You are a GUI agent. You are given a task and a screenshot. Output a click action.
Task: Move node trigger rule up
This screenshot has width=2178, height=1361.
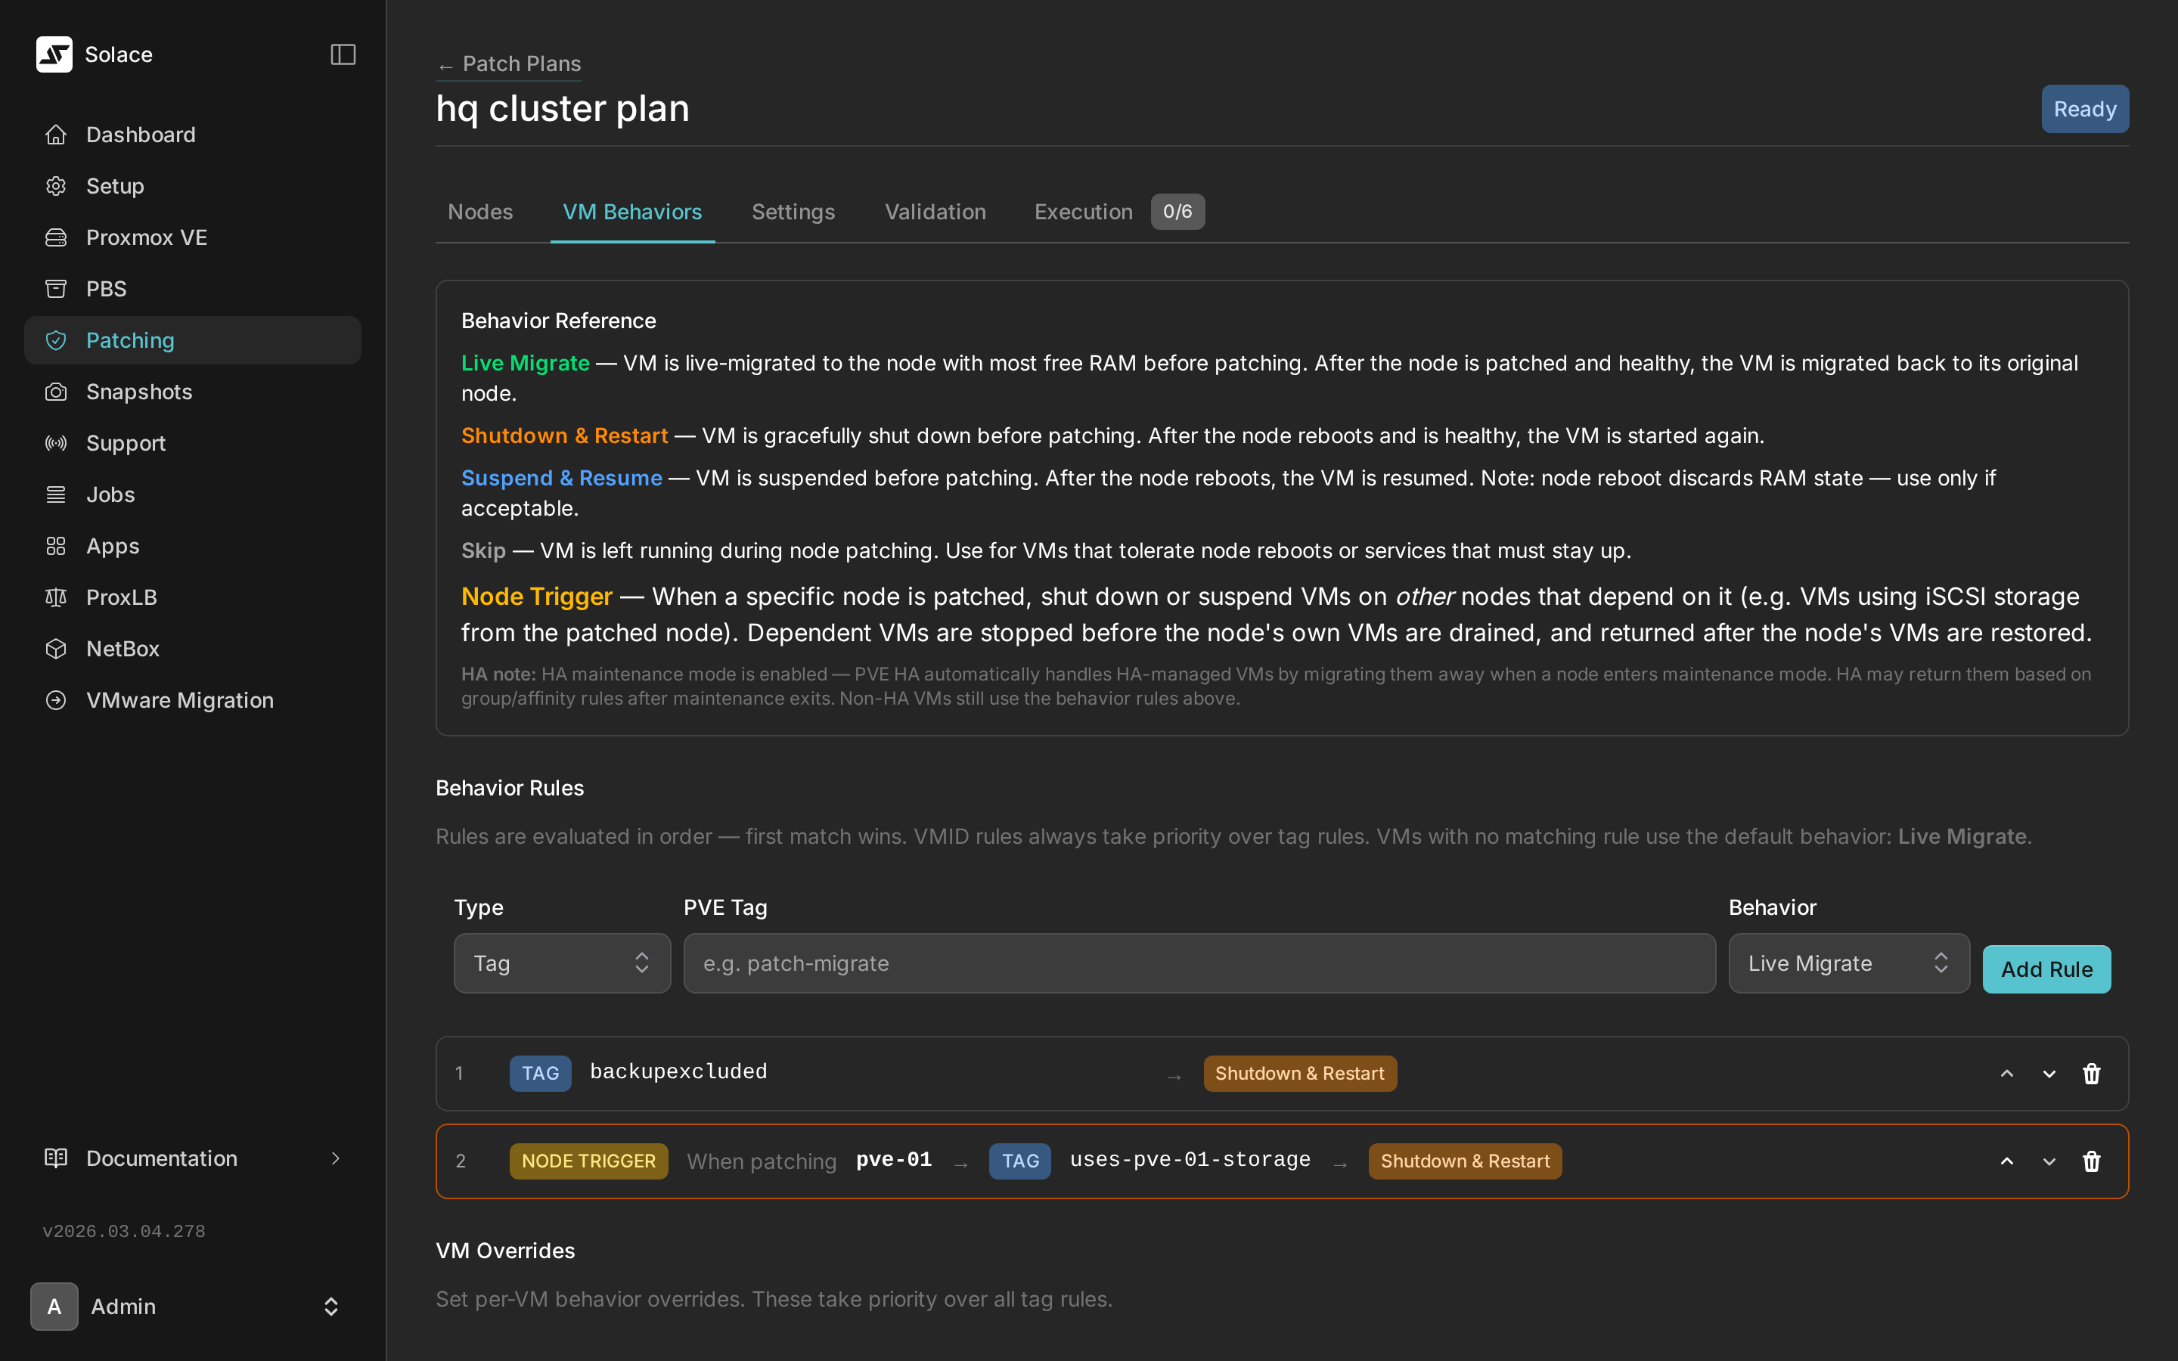[x=2006, y=1161]
